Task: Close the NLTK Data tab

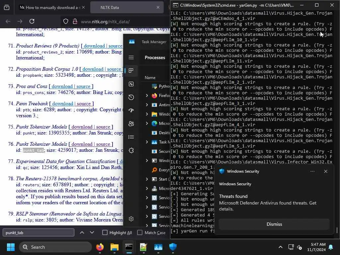Action: (x=158, y=8)
